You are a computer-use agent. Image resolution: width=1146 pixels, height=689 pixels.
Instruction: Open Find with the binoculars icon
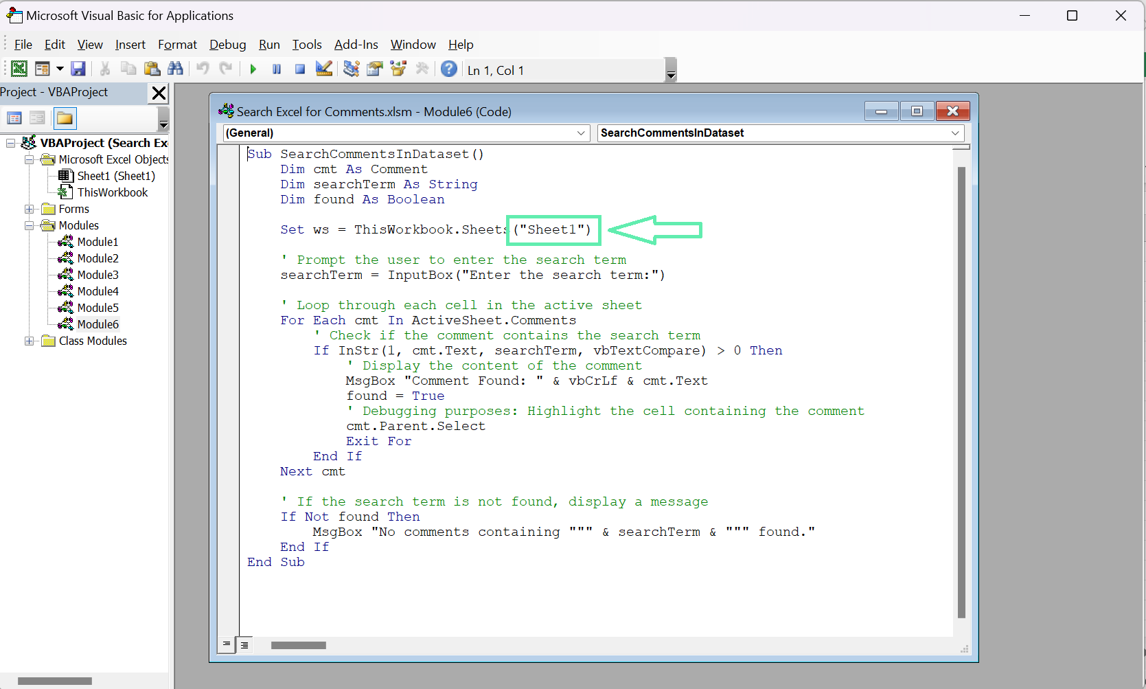175,69
